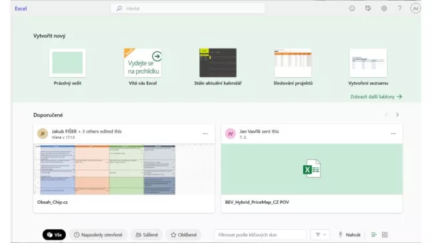The width and height of the screenshot is (432, 243).
Task: Select the Vše filter tab
Action: tap(54, 235)
